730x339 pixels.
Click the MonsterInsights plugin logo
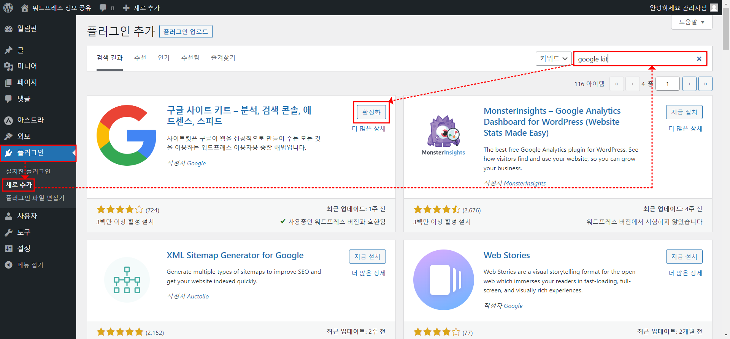(x=443, y=135)
